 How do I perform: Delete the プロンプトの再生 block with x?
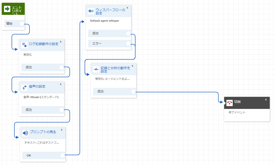62,130
